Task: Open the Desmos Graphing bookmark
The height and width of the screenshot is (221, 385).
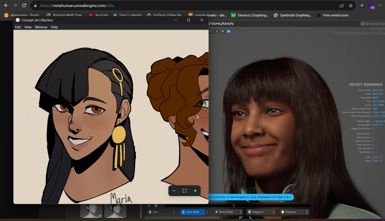Action: 250,15
